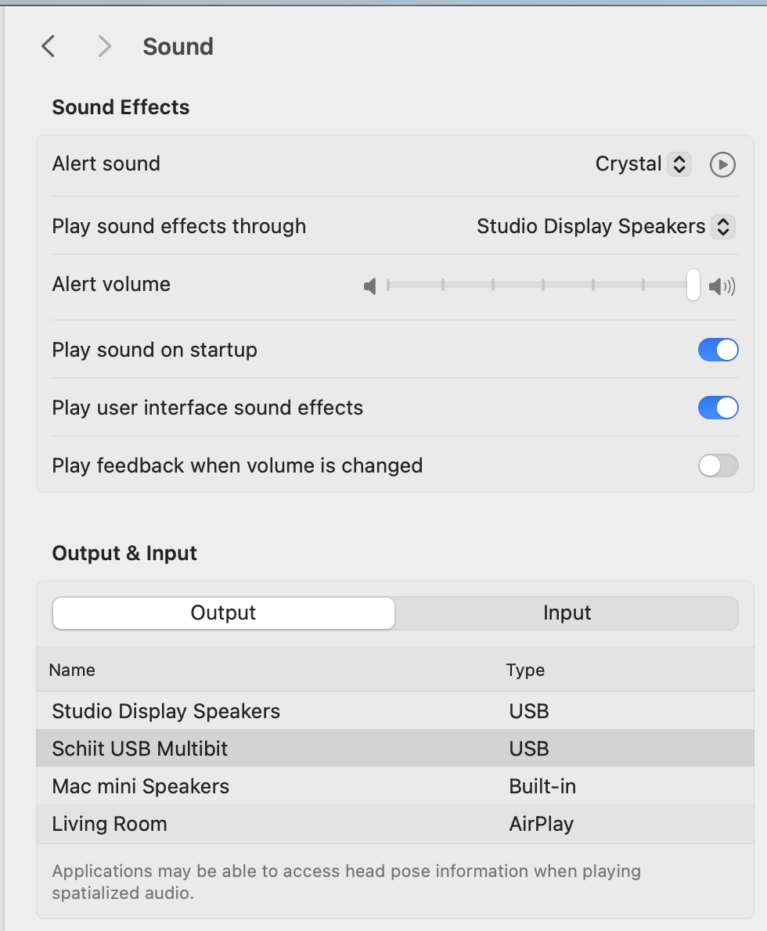Open the Crystal alert sound menu
This screenshot has width=767, height=931.
coord(643,164)
